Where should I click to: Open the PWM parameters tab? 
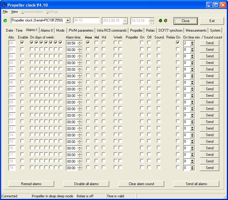81,30
